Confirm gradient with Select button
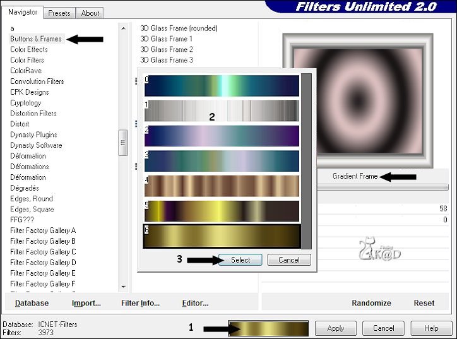This screenshot has width=457, height=339. pyautogui.click(x=240, y=259)
